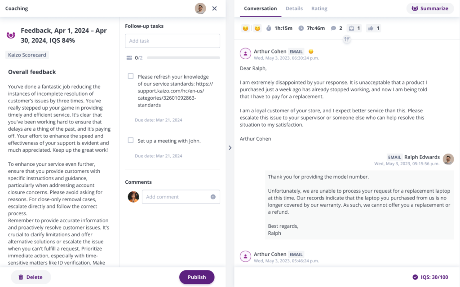Click Arthur Cohen's avatar icon in first message
The image size is (460, 287).
coord(245,54)
